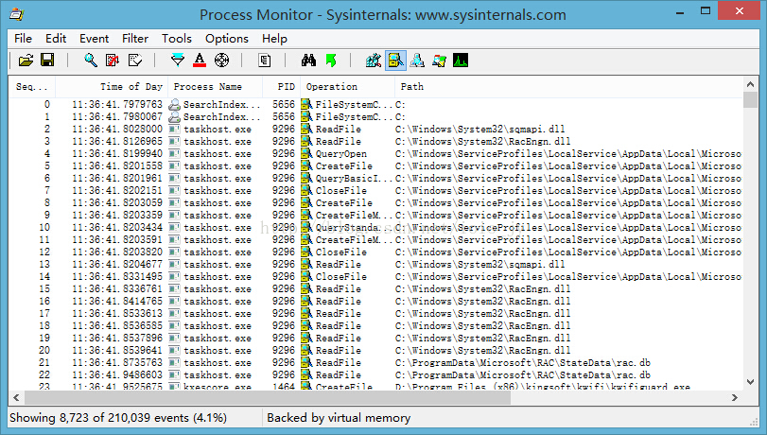Open the Highlight toolbar icon with red underline
The height and width of the screenshot is (435, 767).
coord(200,61)
